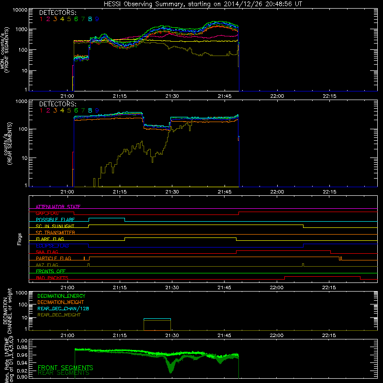383x383 pixels.
Task: Click the vertical Flags axis label
Action: click(x=19, y=239)
